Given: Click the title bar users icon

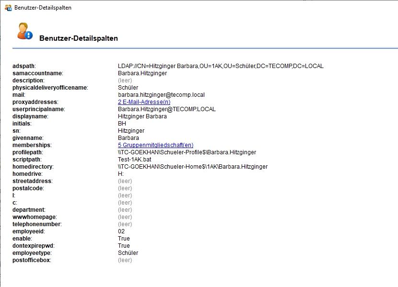Looking at the screenshot, I should 8,8.
